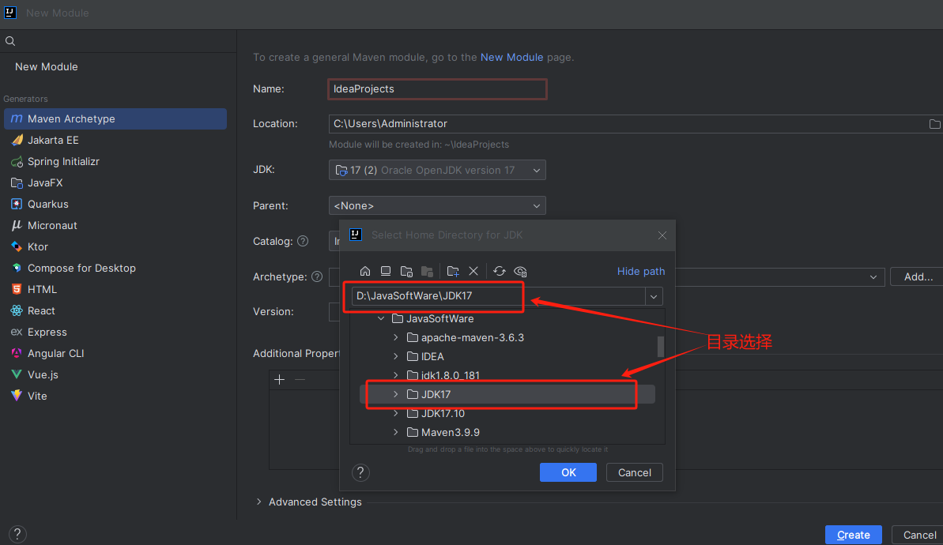This screenshot has height=545, width=943.
Task: Click Add button next to Archetype
Action: click(x=918, y=277)
